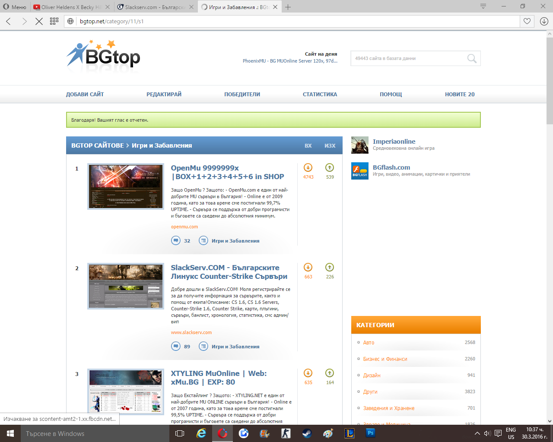Screen dimensions: 553x442
Task: Click the BGflash.com logo icon
Action: 360,171
